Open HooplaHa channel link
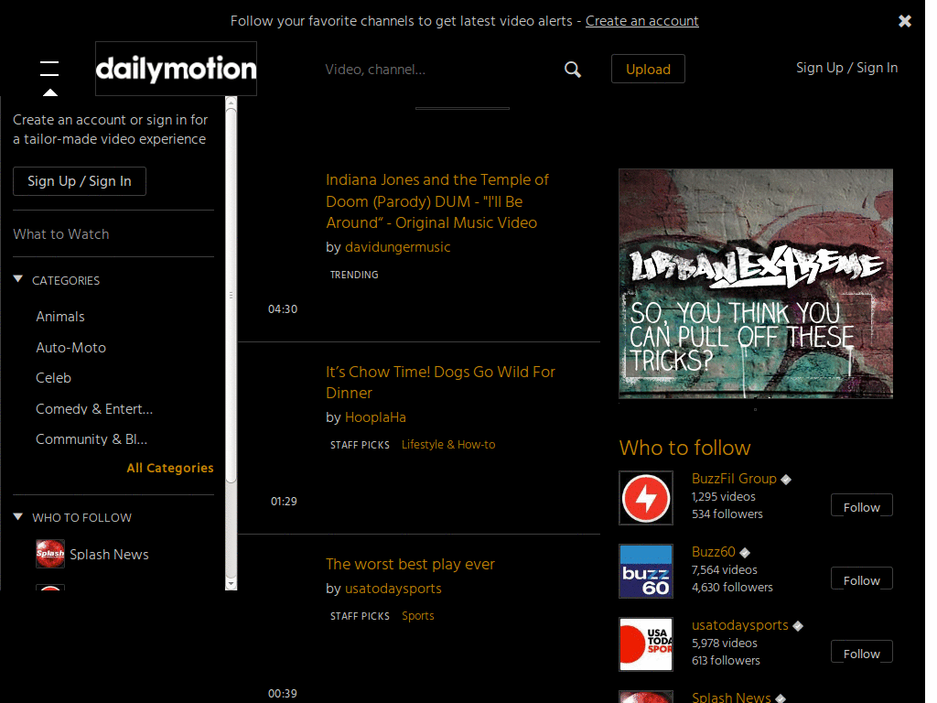Image resolution: width=937 pixels, height=703 pixels. 375,417
